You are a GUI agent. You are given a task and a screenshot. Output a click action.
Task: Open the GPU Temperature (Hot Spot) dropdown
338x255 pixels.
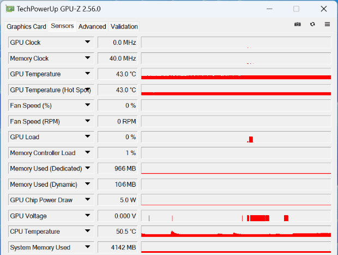(x=88, y=89)
